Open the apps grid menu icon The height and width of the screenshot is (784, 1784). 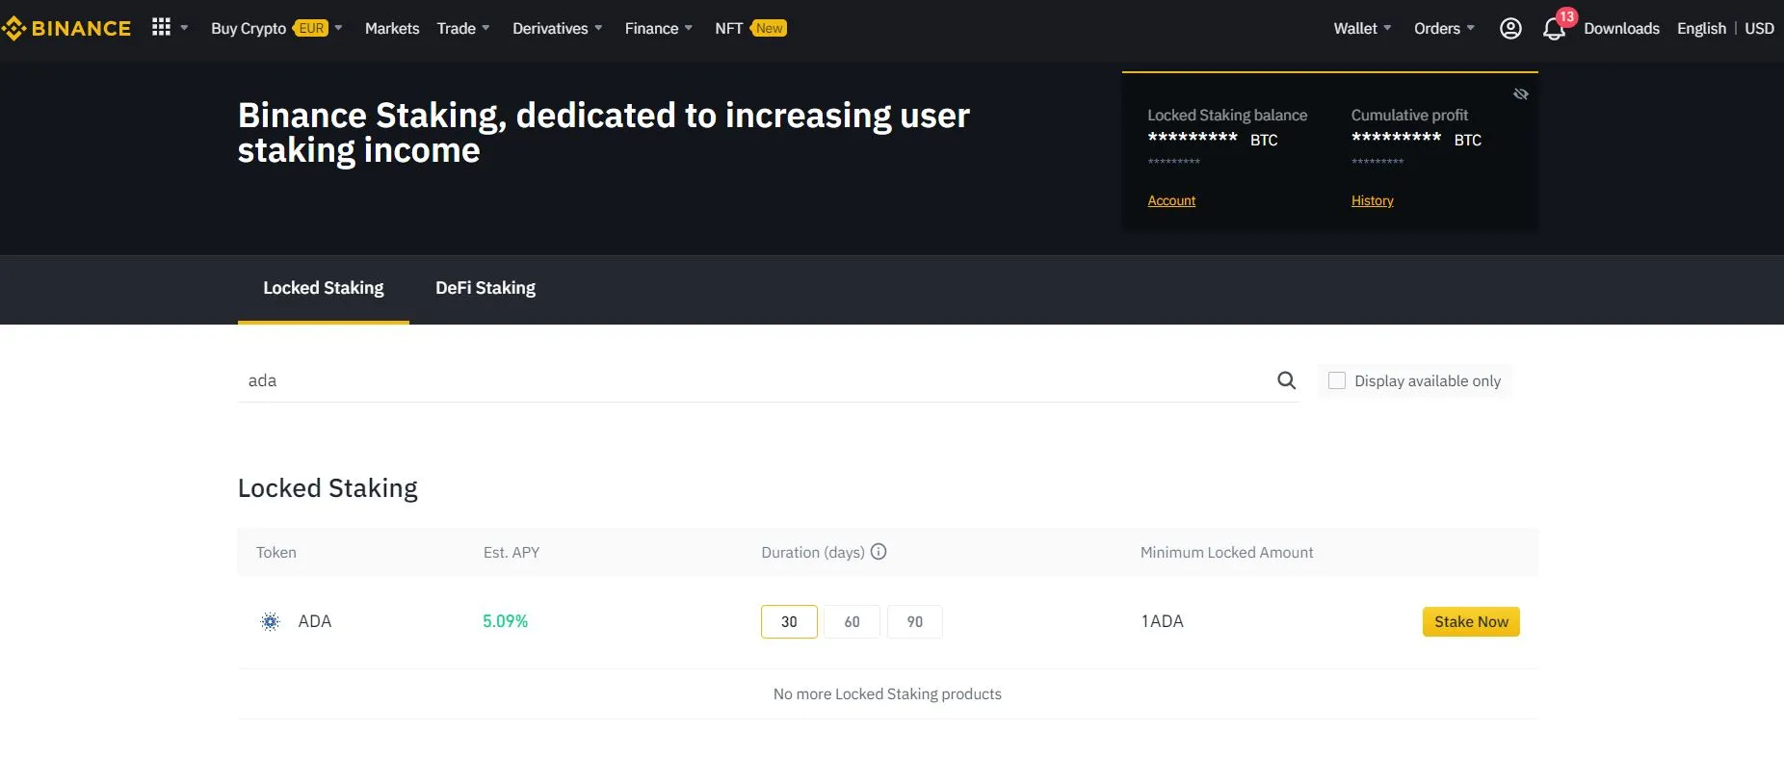[161, 28]
